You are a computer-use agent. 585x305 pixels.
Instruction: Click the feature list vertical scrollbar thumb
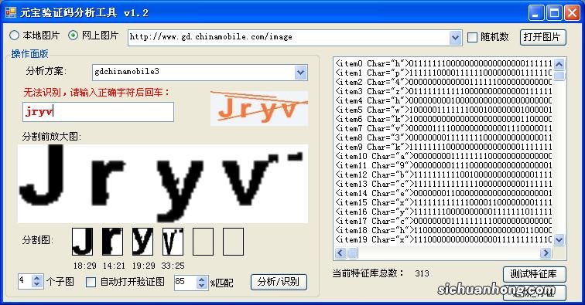click(559, 76)
